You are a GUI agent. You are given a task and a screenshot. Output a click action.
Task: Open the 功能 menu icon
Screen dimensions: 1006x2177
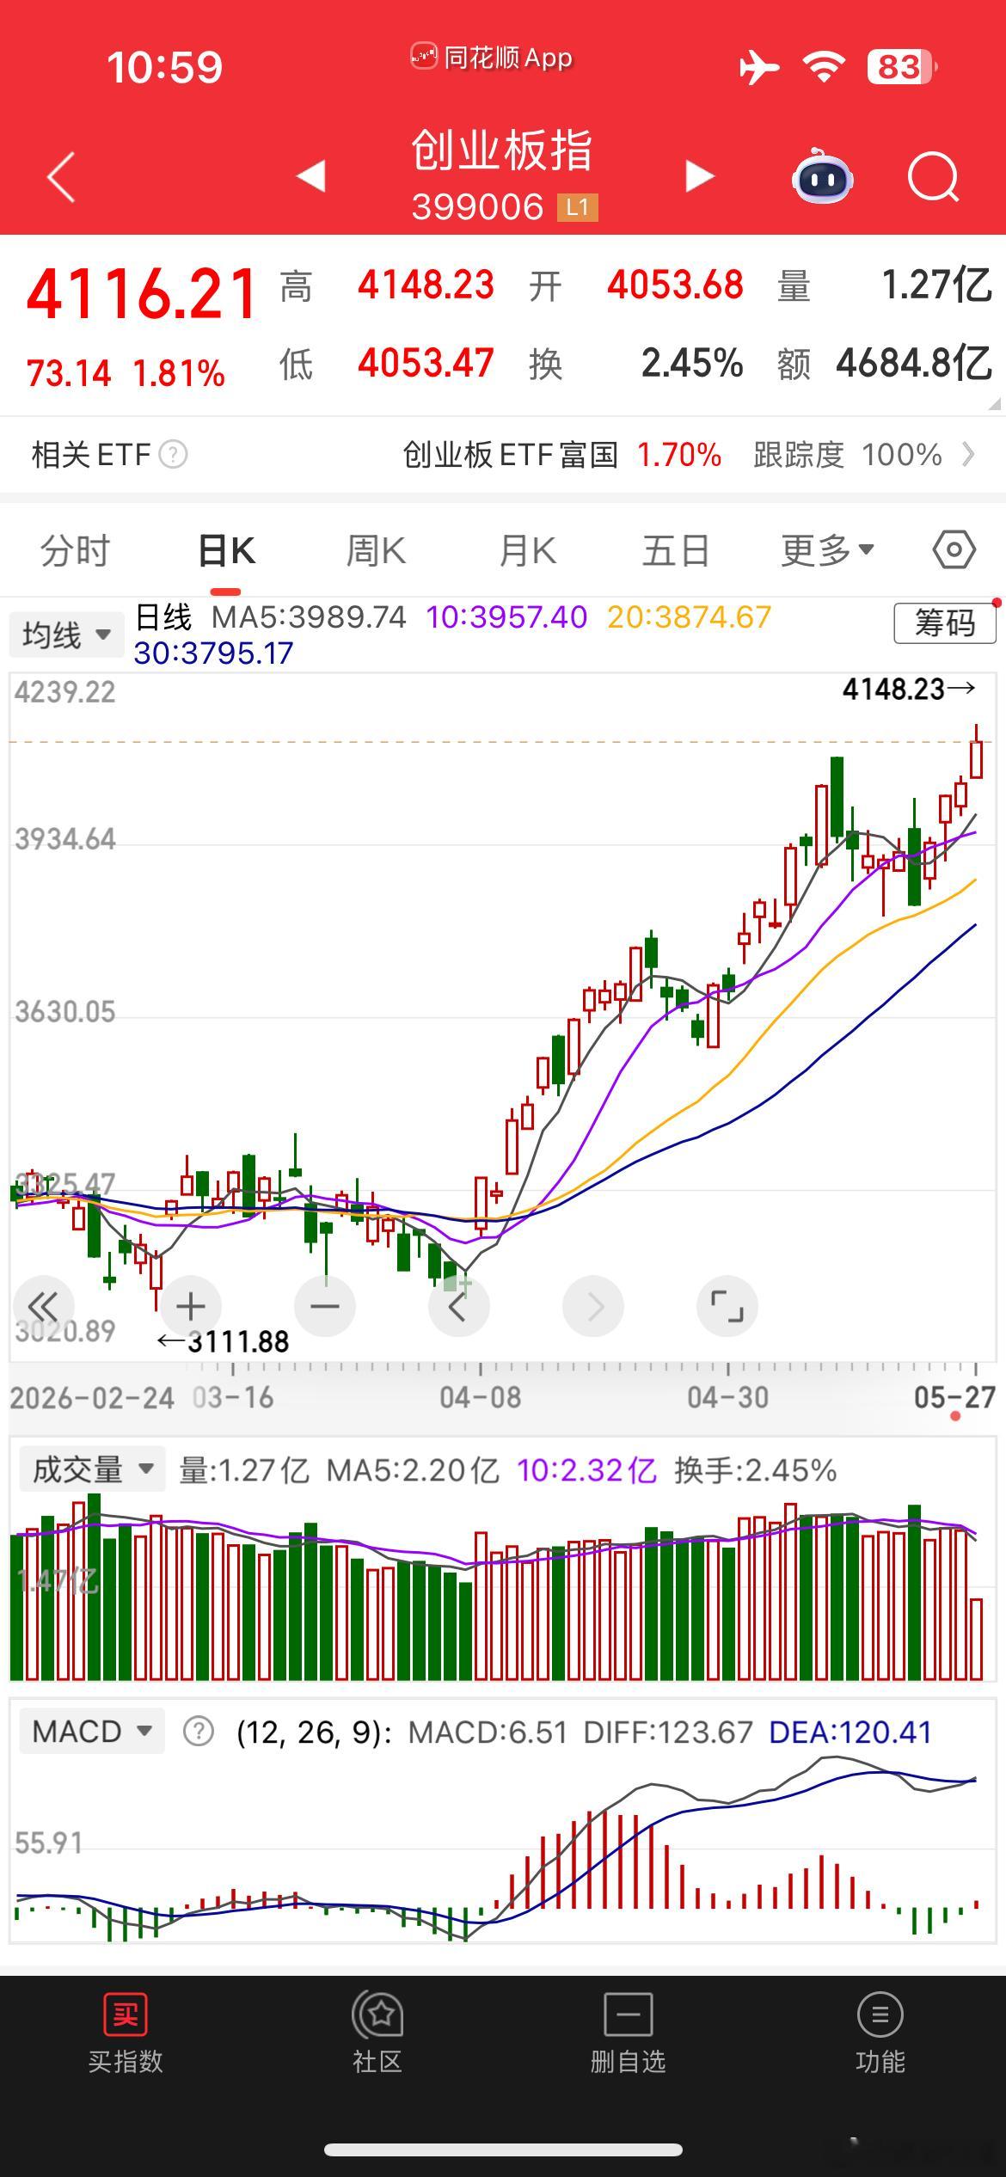[x=880, y=2014]
